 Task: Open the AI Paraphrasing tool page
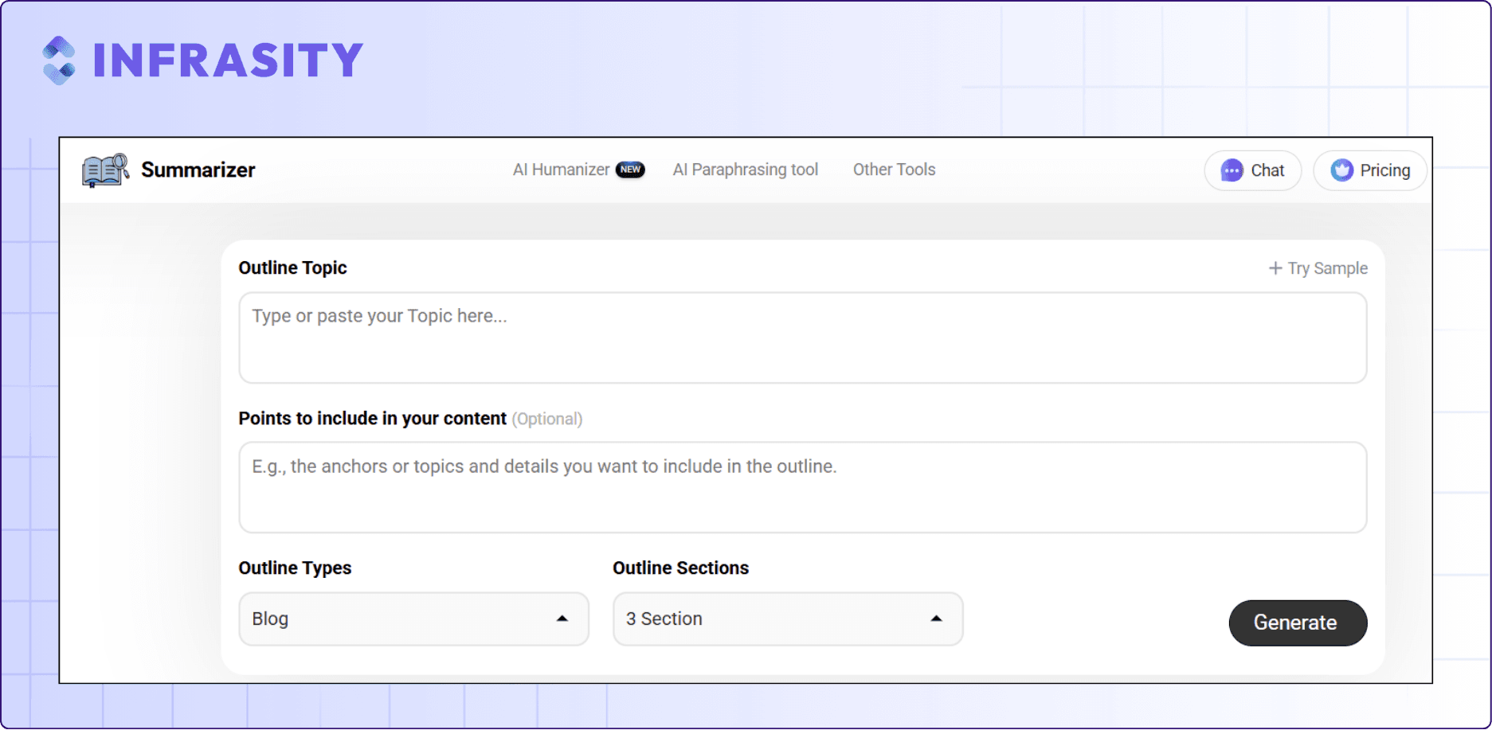click(x=745, y=170)
